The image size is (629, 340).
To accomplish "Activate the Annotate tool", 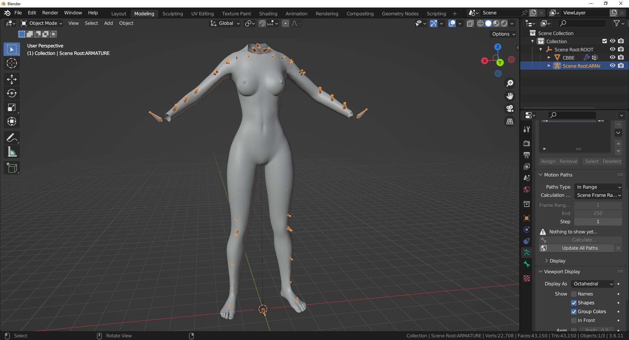I will tap(12, 138).
